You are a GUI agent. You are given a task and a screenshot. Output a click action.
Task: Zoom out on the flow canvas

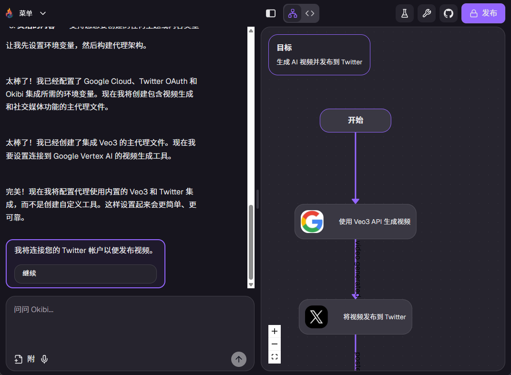(275, 344)
